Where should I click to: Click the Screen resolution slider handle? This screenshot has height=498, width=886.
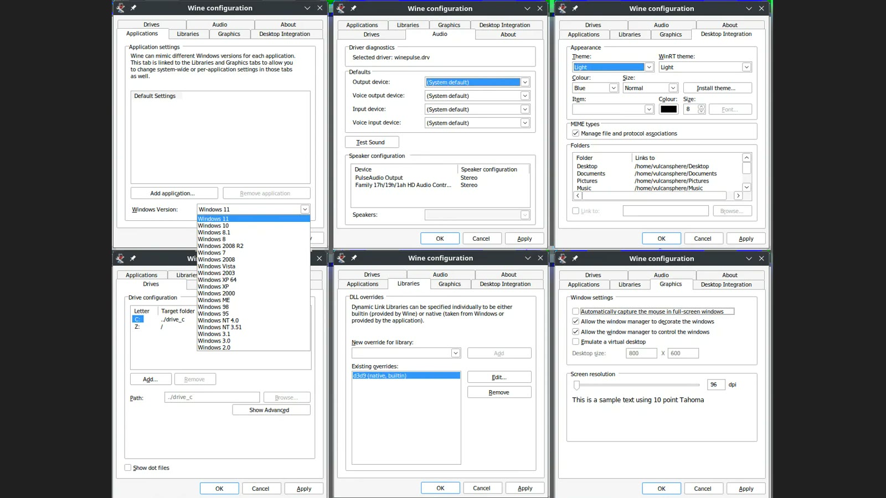pyautogui.click(x=576, y=385)
